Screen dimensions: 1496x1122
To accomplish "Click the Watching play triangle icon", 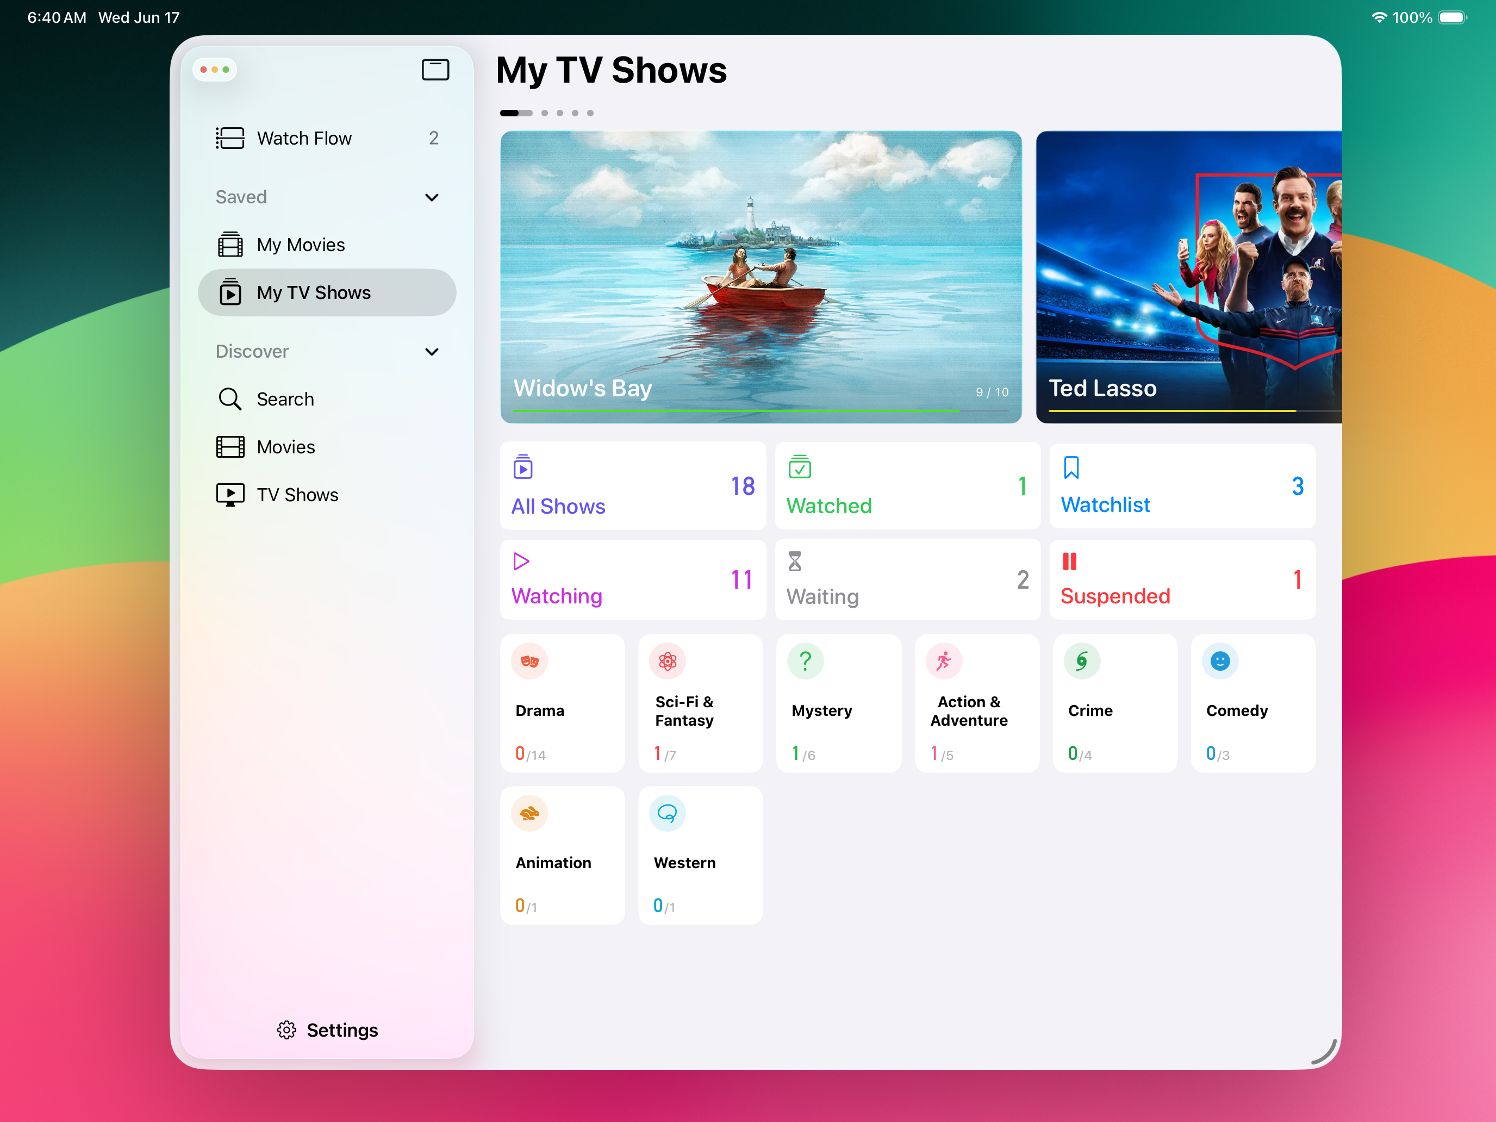I will 521,562.
